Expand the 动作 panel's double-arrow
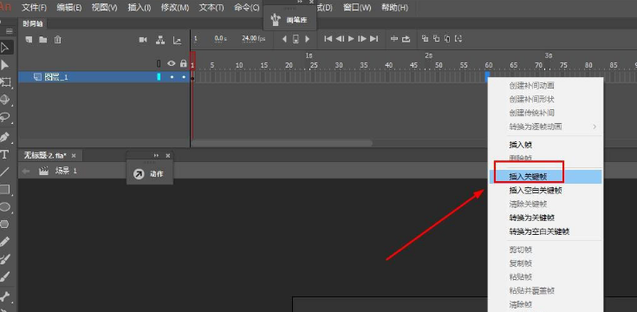Viewport: 637px width, 312px height. coord(156,156)
